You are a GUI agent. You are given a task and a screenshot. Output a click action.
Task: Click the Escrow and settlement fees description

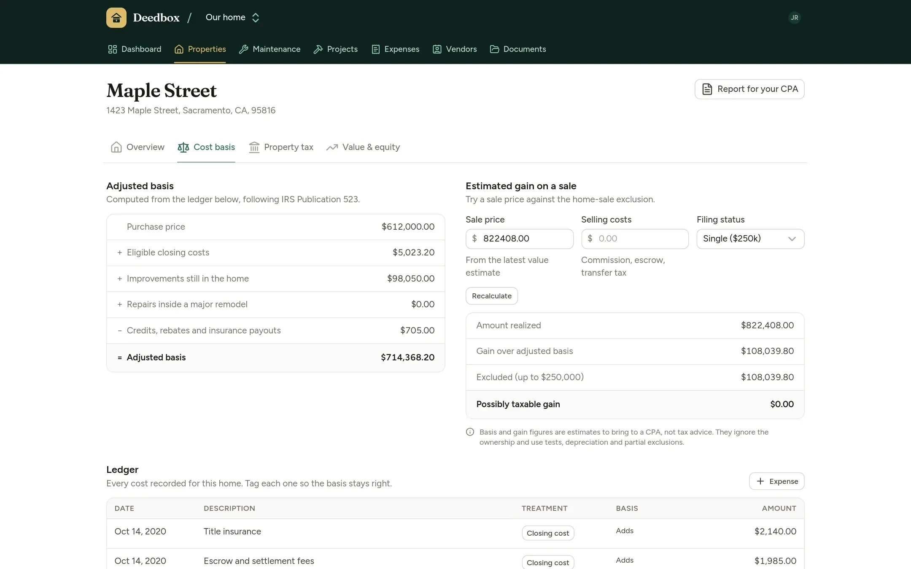tap(259, 561)
